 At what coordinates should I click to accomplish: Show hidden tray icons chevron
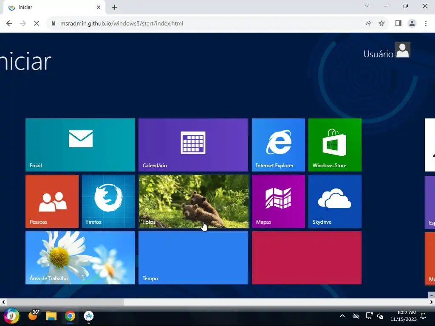(342, 316)
